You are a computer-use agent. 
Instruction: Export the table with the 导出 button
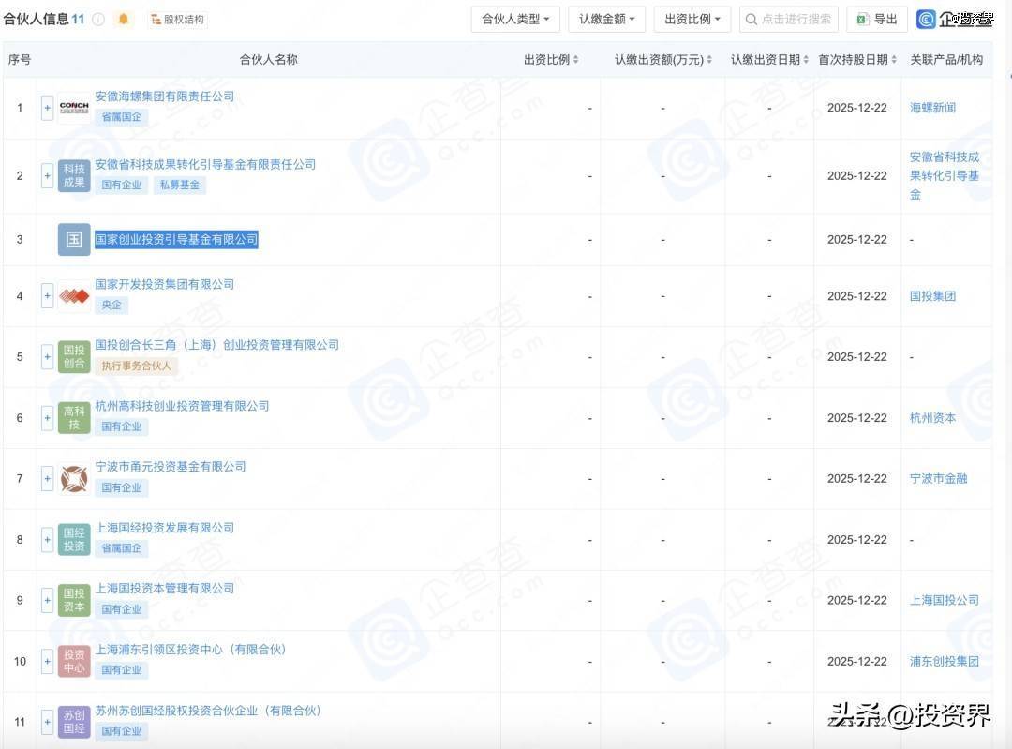point(877,20)
